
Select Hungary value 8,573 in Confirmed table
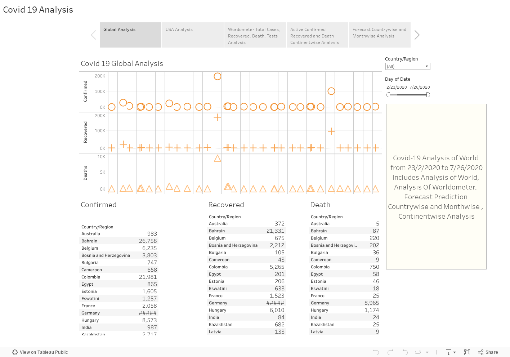[x=149, y=320]
